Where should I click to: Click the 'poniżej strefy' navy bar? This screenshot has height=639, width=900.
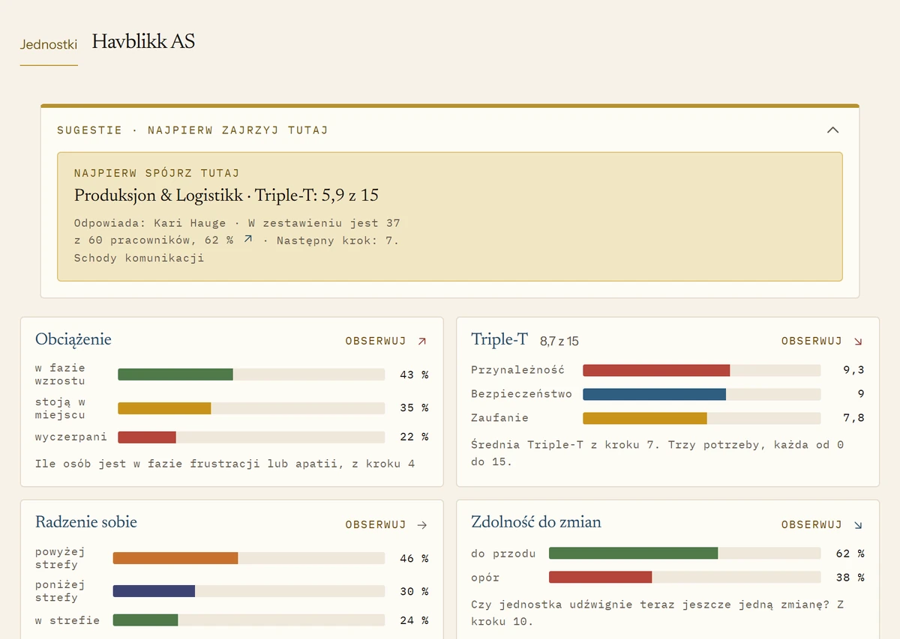click(x=154, y=591)
